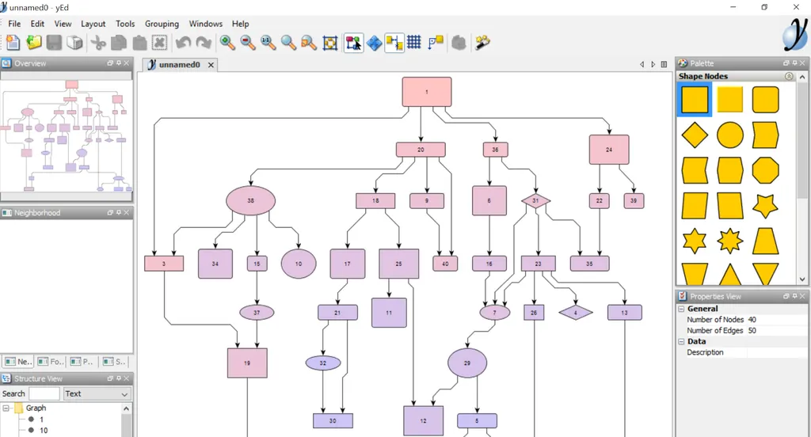Click the Fit Content toolbar icon
Screen dimensions: 811x437
pyautogui.click(x=330, y=43)
